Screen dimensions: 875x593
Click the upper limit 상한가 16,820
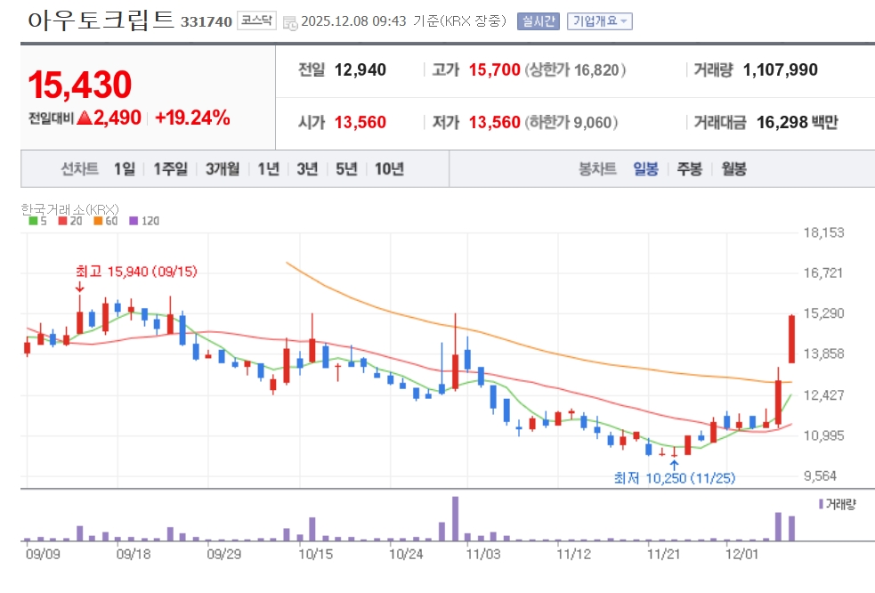click(575, 69)
